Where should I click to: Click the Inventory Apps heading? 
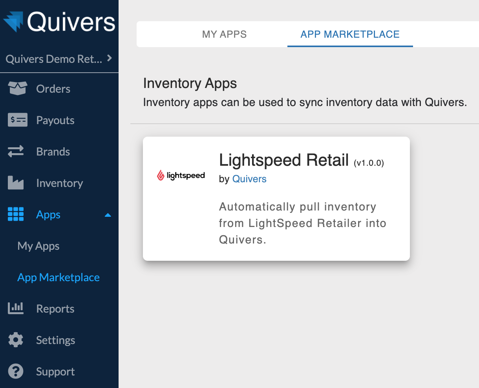[x=190, y=84]
